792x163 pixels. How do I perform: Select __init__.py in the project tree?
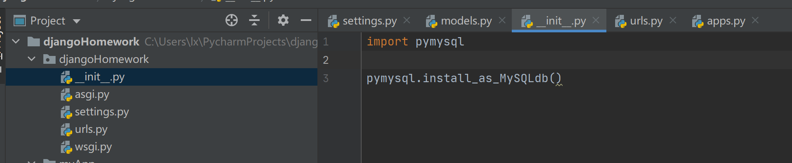coord(161,77)
